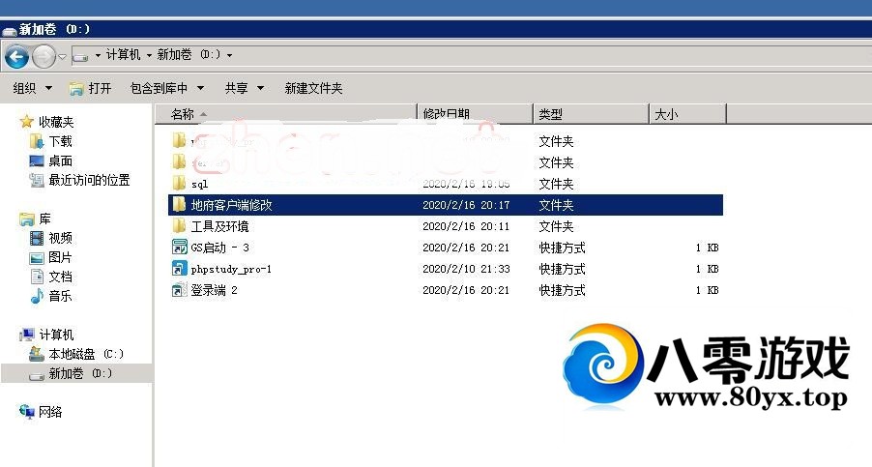Sort by the 名称 column header
872x467 pixels.
tap(285, 114)
